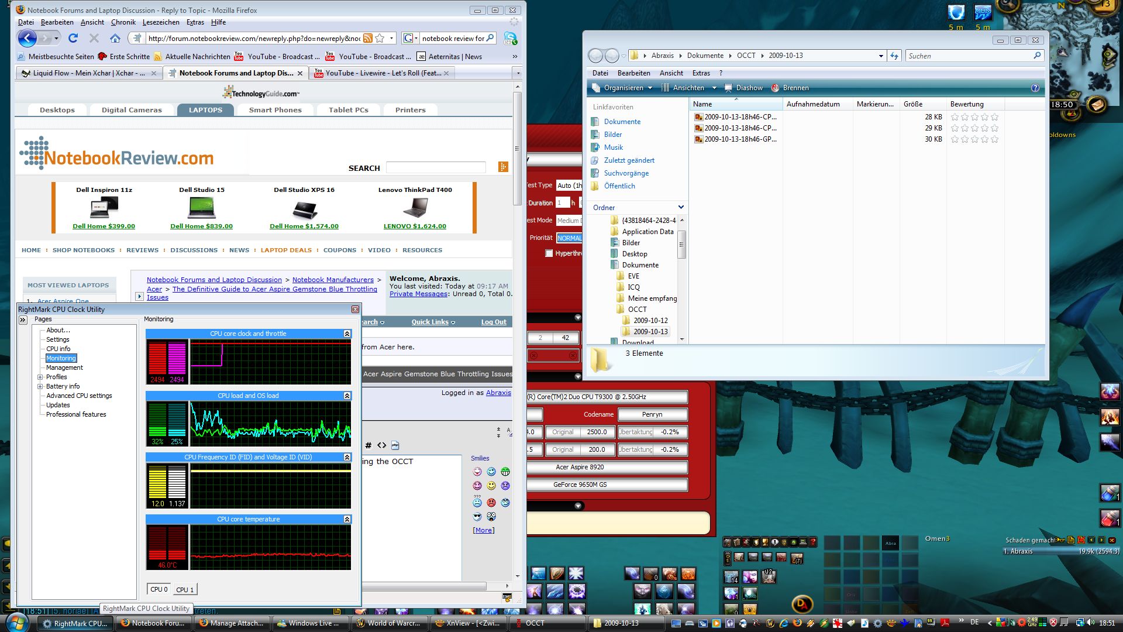This screenshot has height=632, width=1123.
Task: Stop loading the Firefox page
Action: (94, 39)
